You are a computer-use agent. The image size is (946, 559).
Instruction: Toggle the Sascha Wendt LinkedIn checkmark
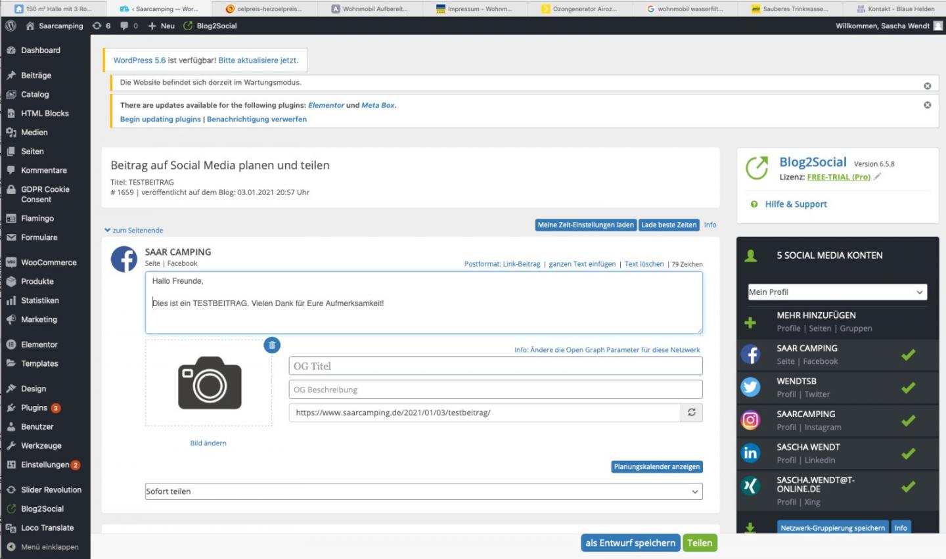pyautogui.click(x=908, y=453)
